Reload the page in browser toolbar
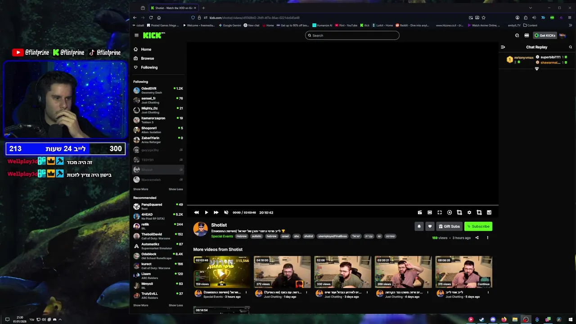 pyautogui.click(x=151, y=18)
